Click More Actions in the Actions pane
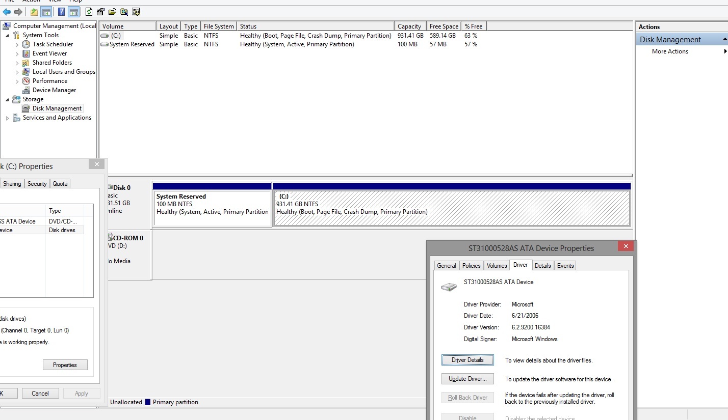Image resolution: width=728 pixels, height=420 pixels. coord(670,51)
